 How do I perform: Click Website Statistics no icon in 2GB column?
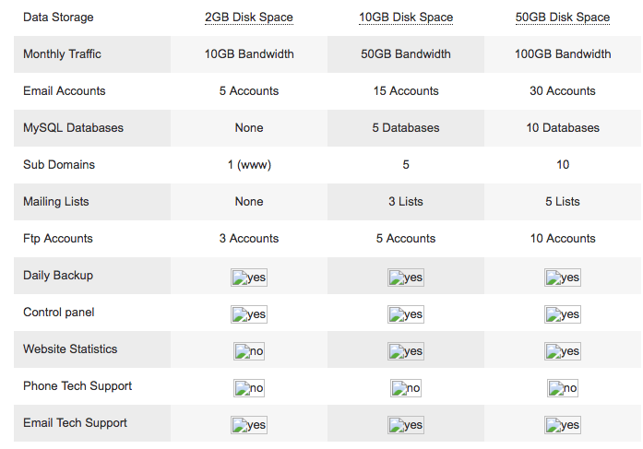point(249,351)
